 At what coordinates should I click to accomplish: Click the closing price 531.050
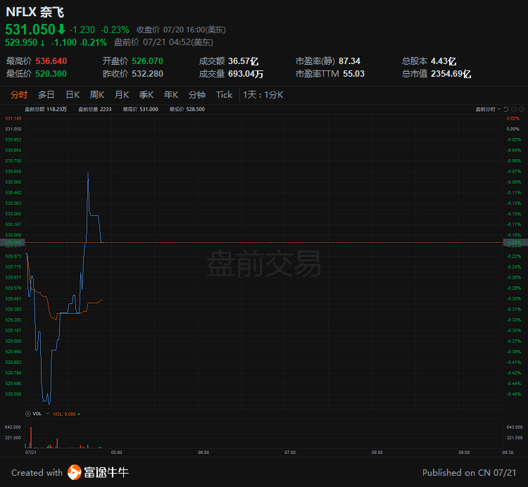point(30,30)
